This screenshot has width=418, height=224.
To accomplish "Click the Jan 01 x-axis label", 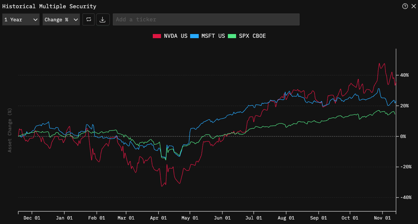I will [64, 218].
